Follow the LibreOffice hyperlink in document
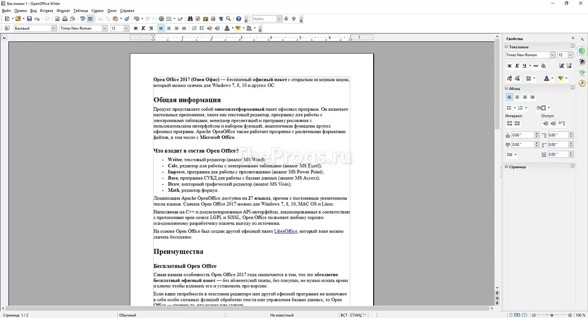This screenshot has height=318, width=588. click(x=285, y=231)
